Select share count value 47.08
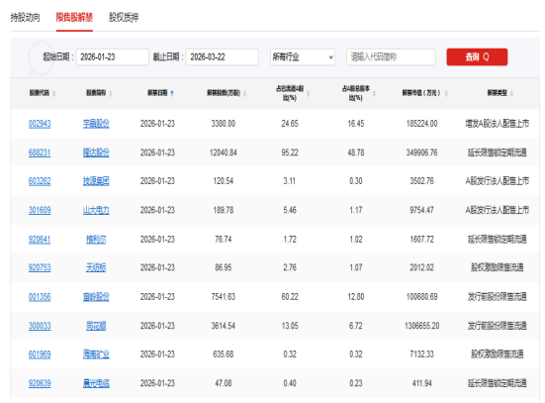Screen dimensions: 545x403 pyautogui.click(x=224, y=383)
